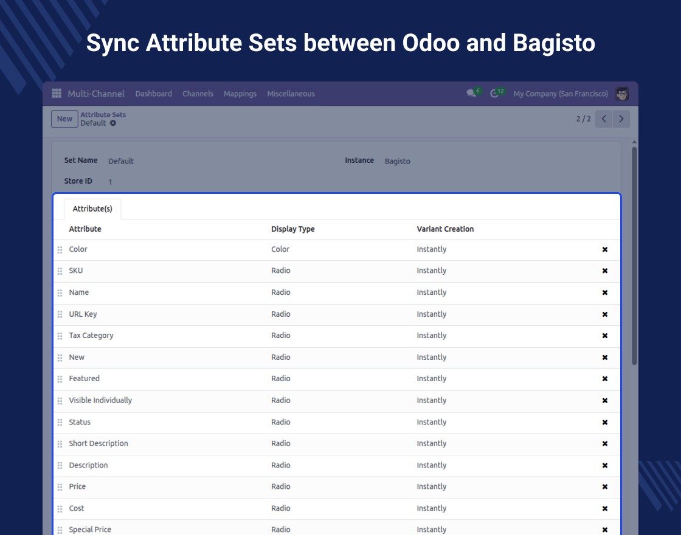The image size is (681, 535).
Task: Open the conversations messages icon
Action: pyautogui.click(x=471, y=94)
